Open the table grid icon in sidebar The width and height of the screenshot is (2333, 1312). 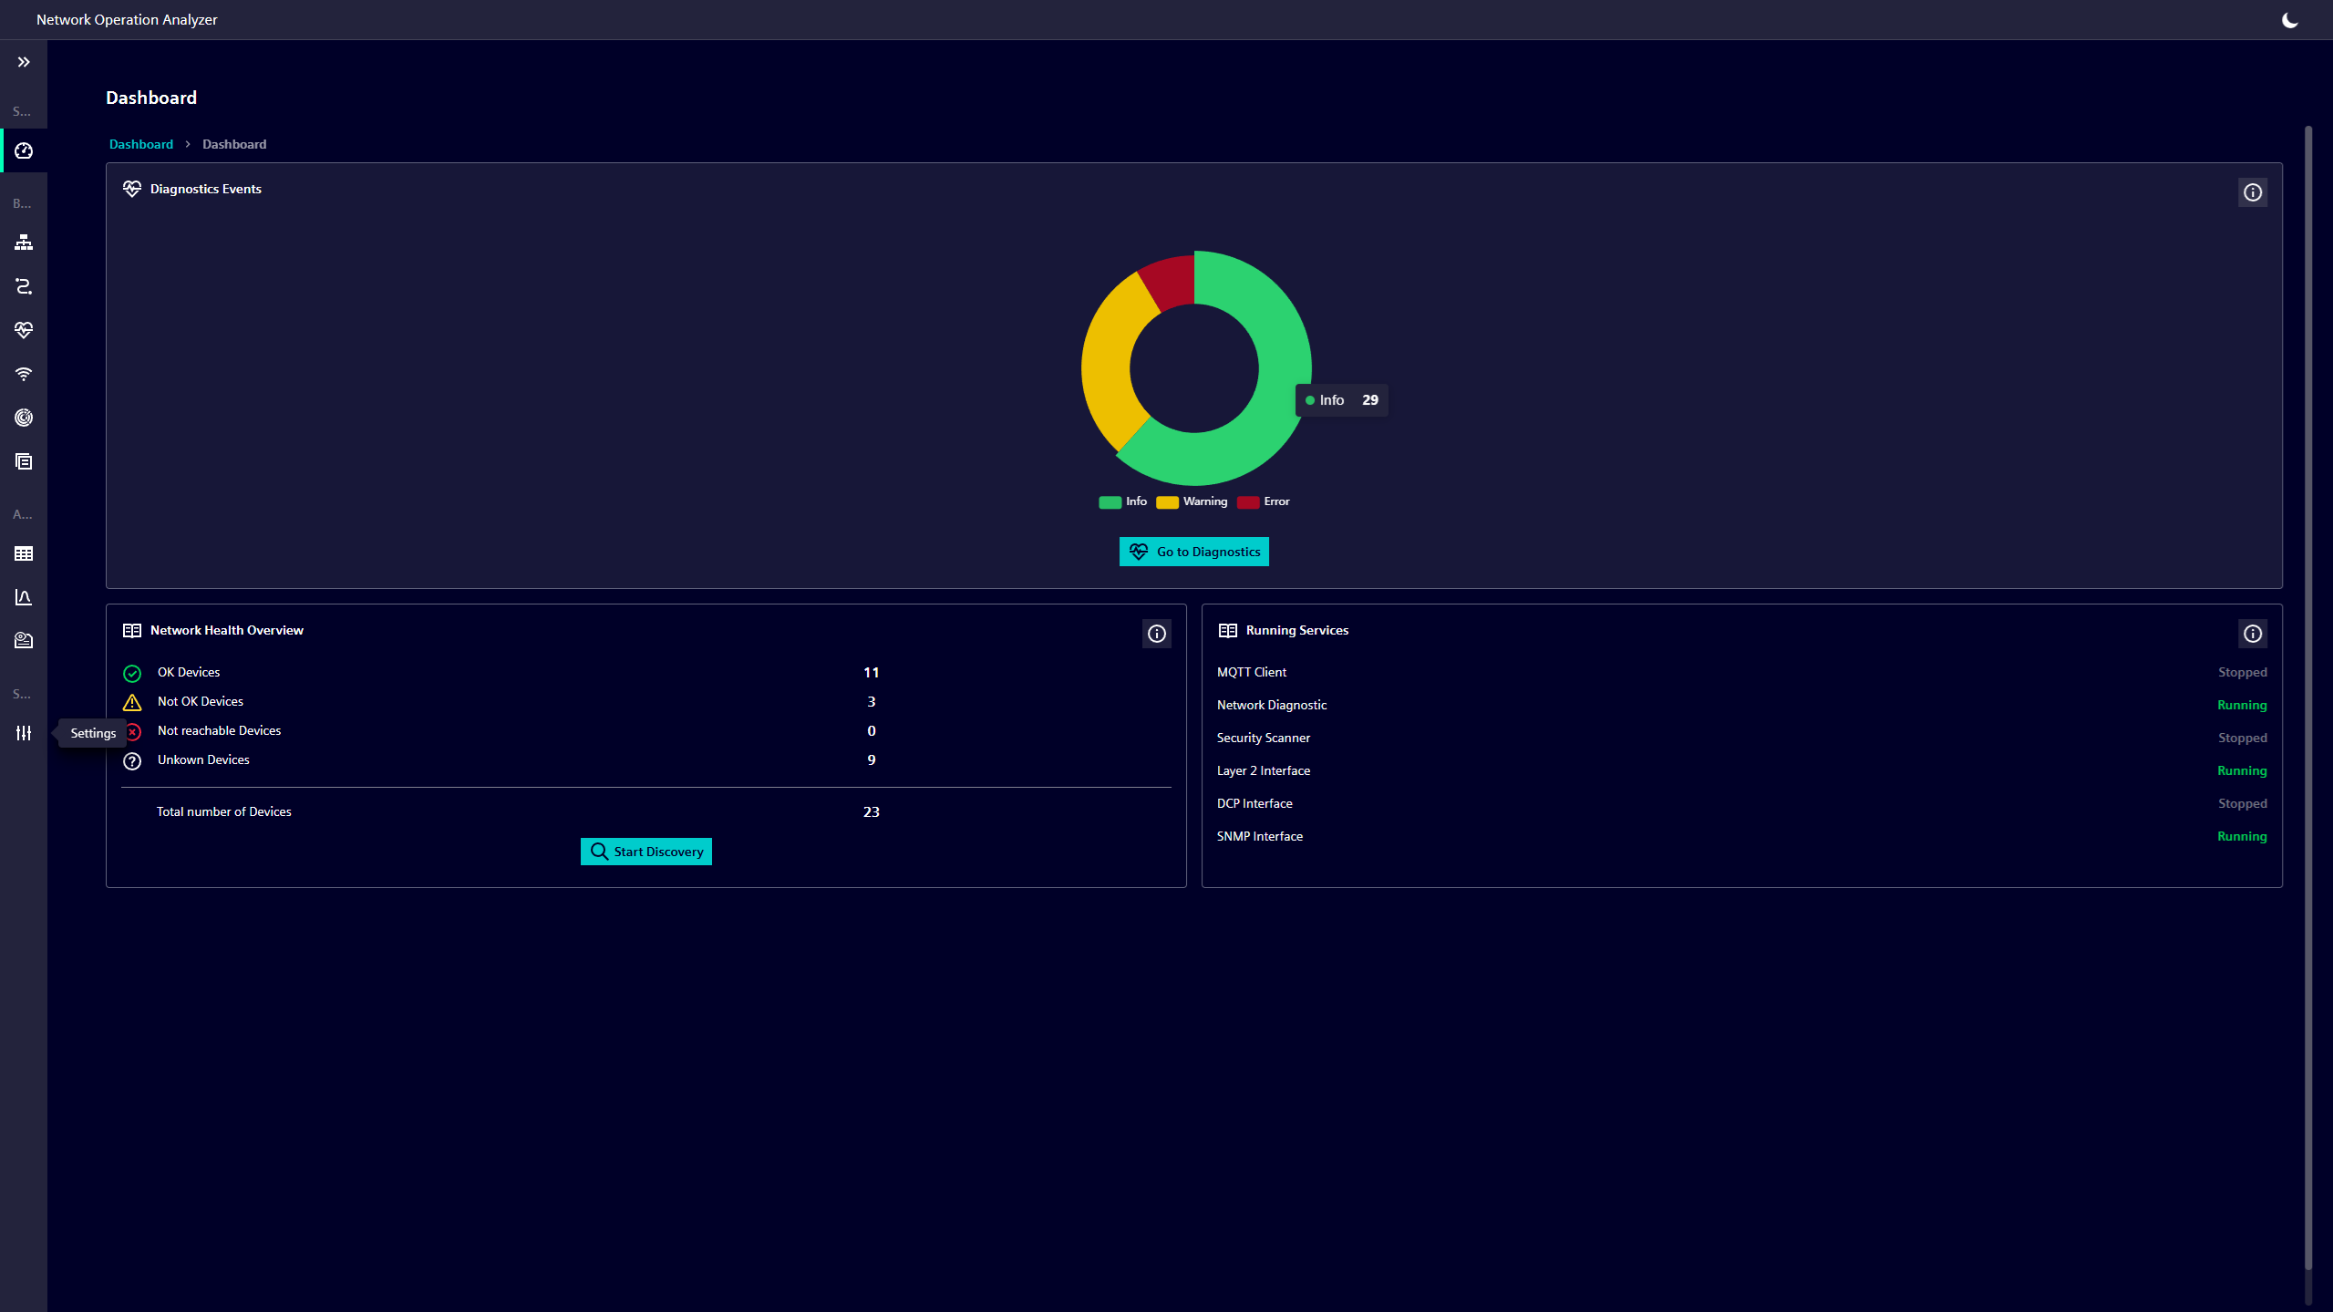point(24,553)
